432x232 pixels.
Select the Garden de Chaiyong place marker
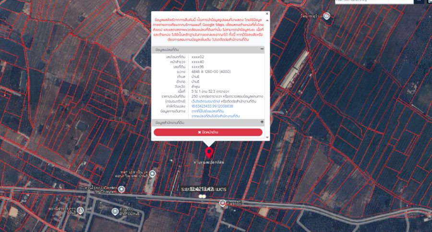coord(121,189)
